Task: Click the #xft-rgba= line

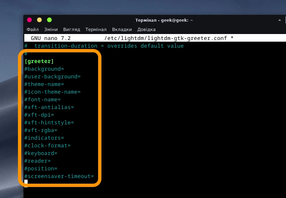Action: 41,130
